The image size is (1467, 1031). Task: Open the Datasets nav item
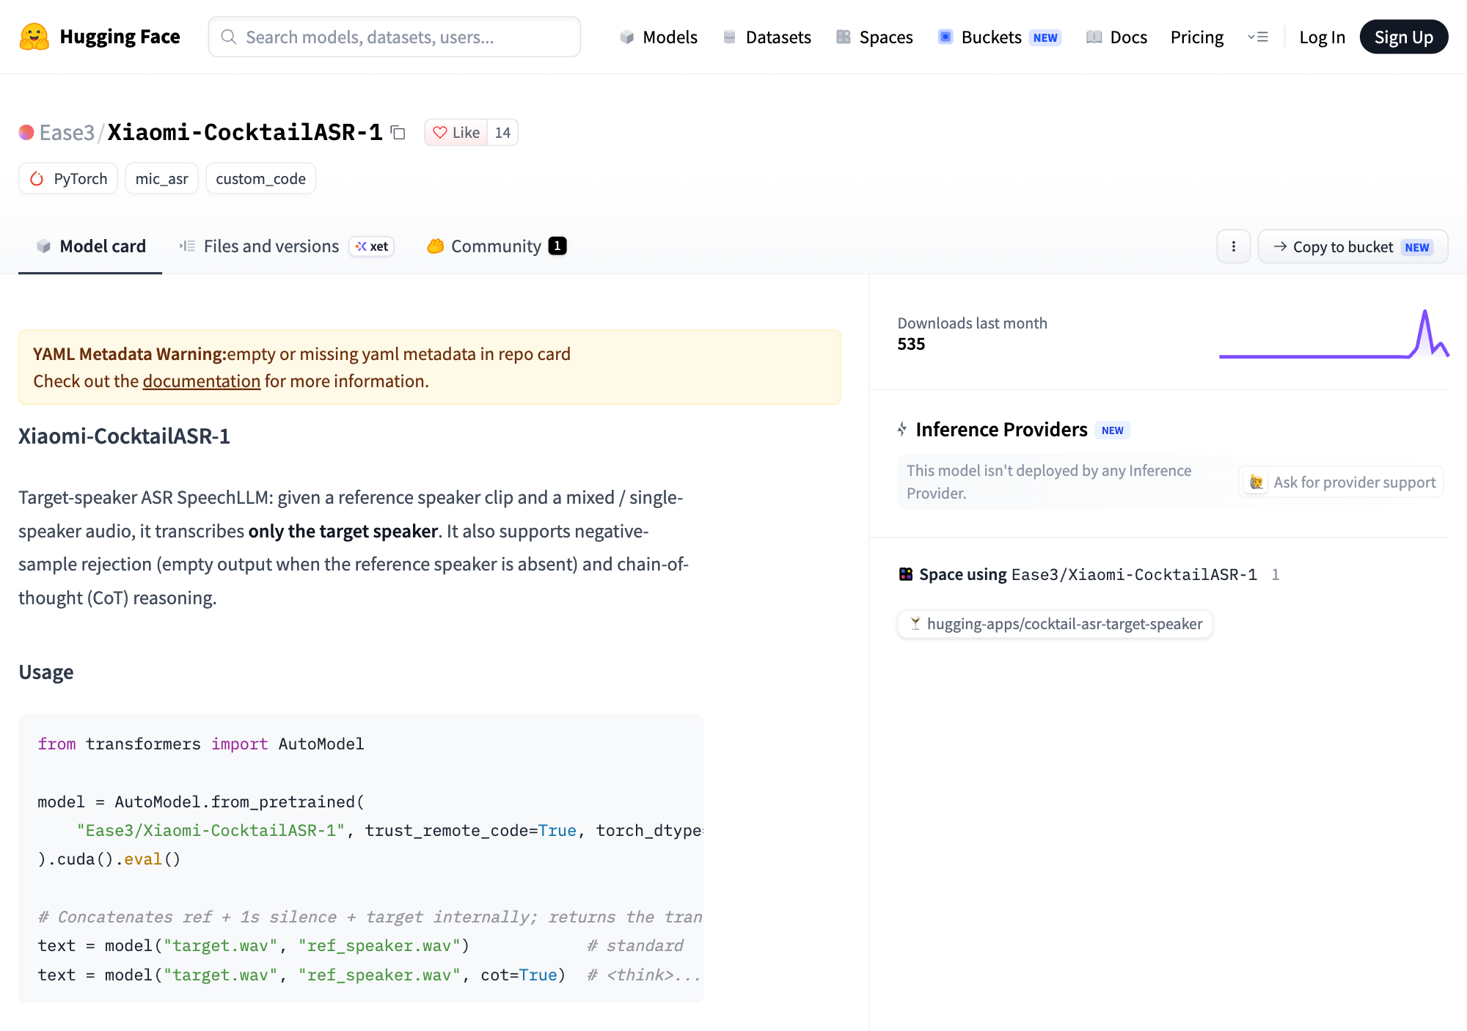coord(767,37)
